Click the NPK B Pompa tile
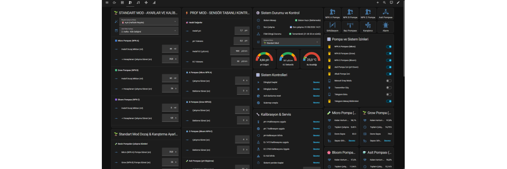Viewport: 507px width, 169px height. click(x=350, y=14)
